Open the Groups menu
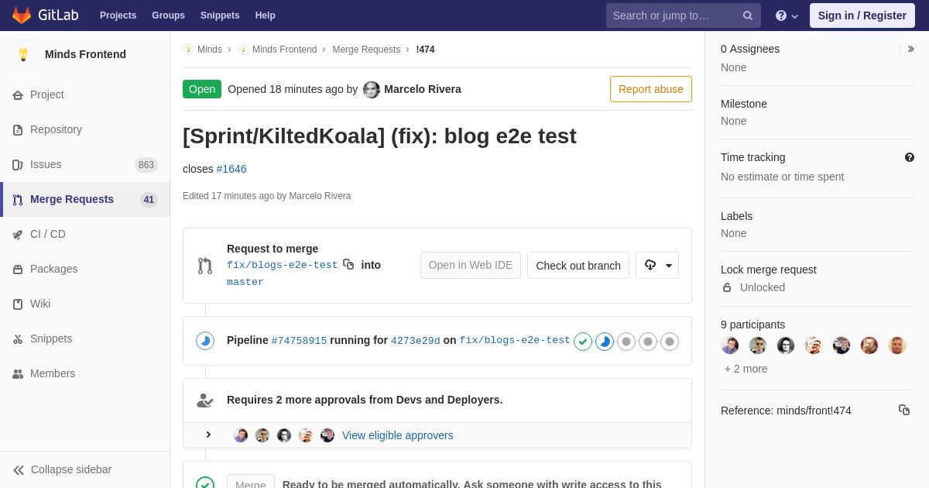 tap(168, 15)
